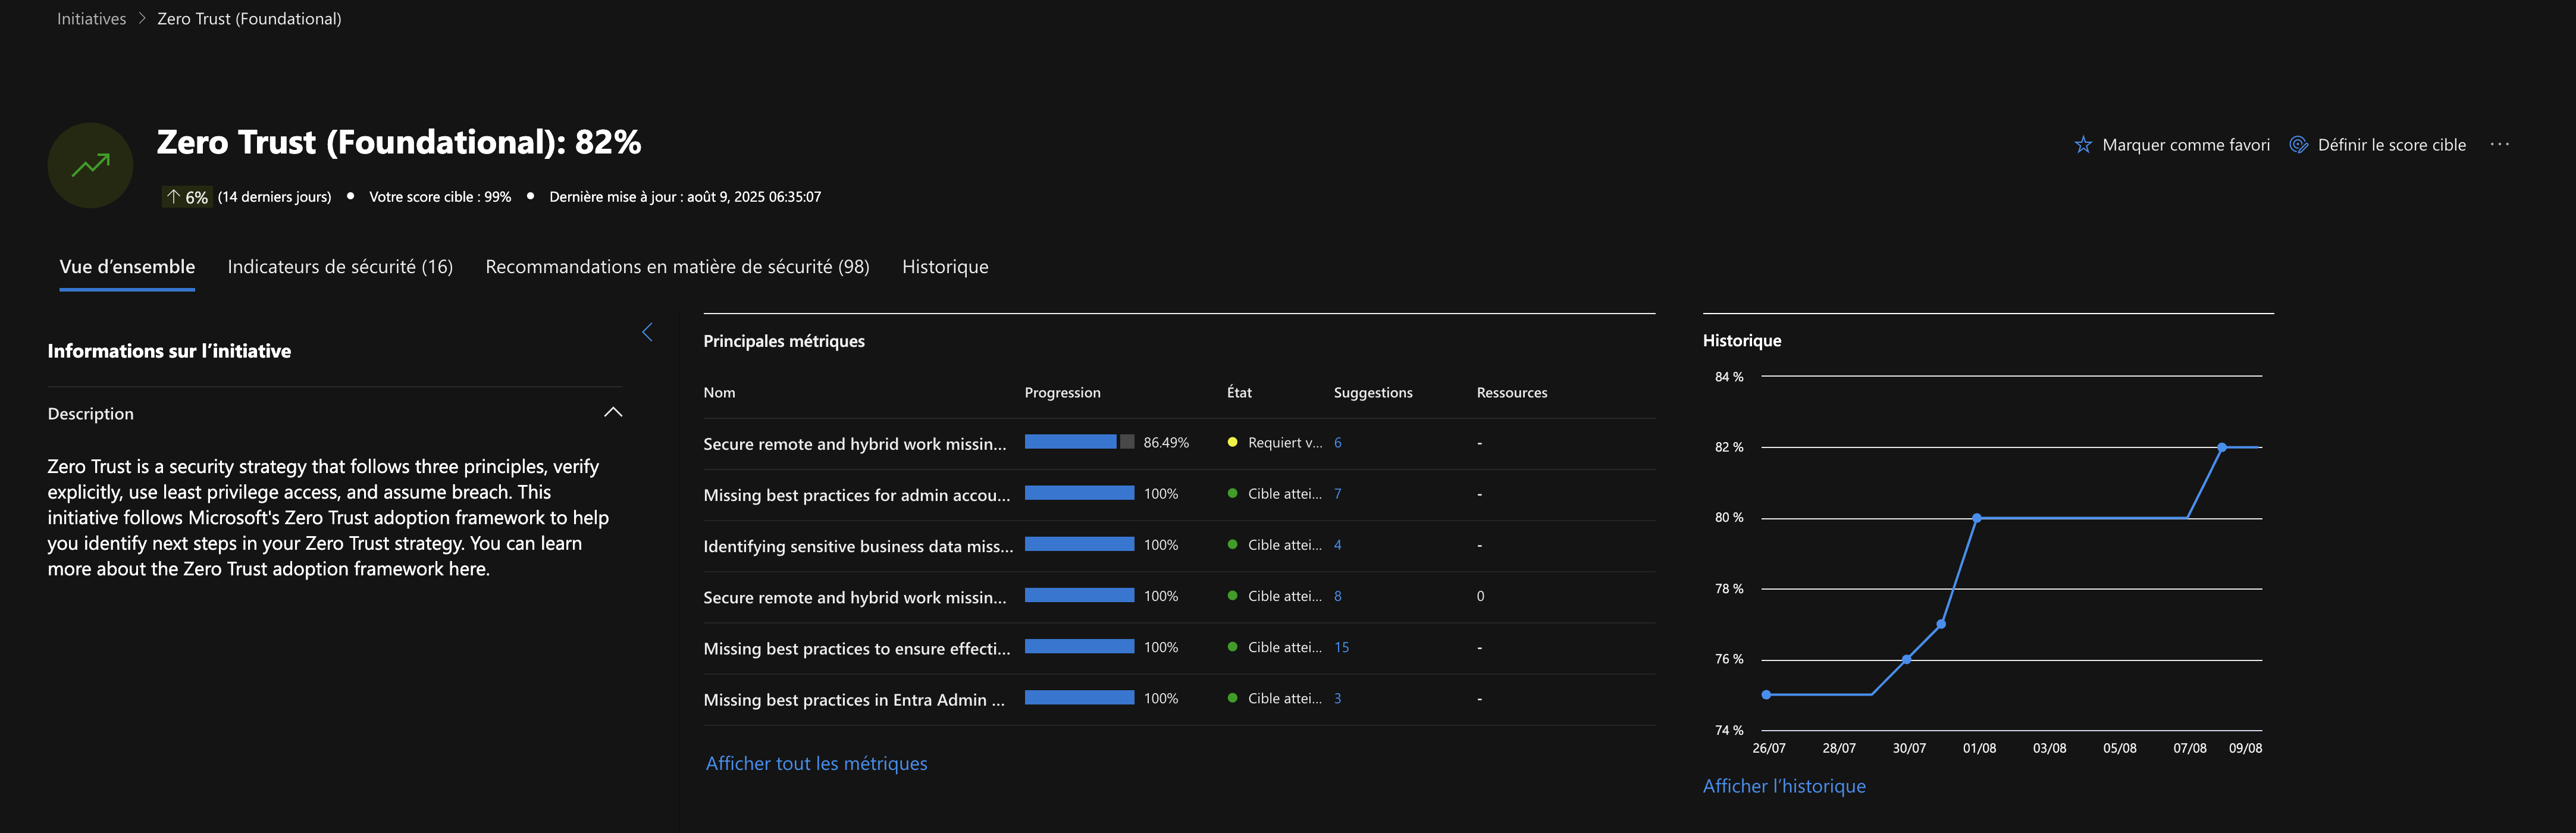This screenshot has height=833, width=2576.
Task: Click the Suggestions column header
Action: pyautogui.click(x=1373, y=393)
